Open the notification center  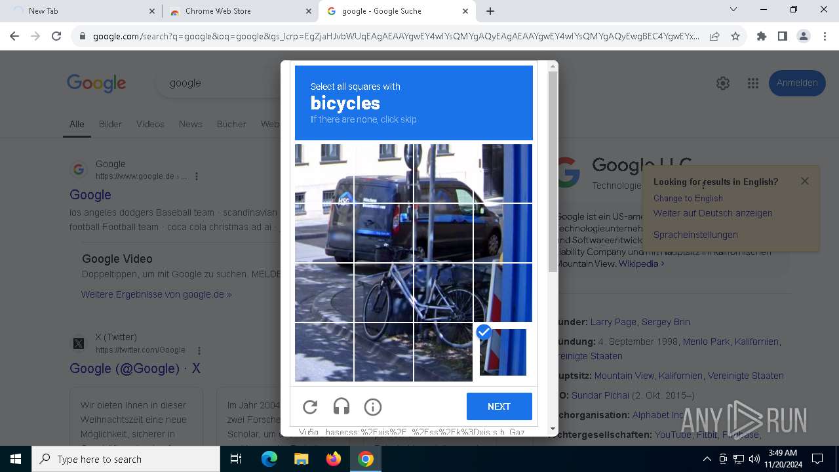coord(817,459)
